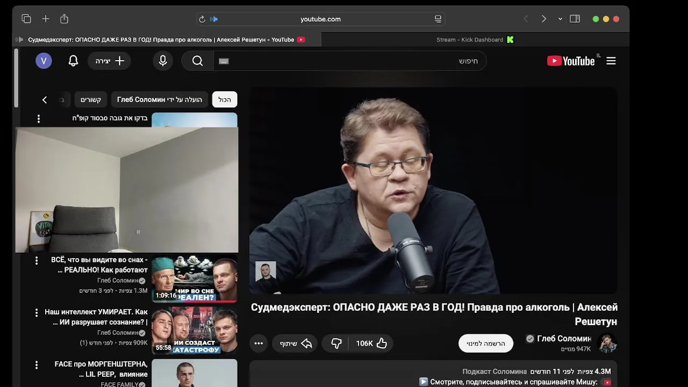Open Safari tab overview icon
Viewport: 688px width, 387px height.
point(26,19)
